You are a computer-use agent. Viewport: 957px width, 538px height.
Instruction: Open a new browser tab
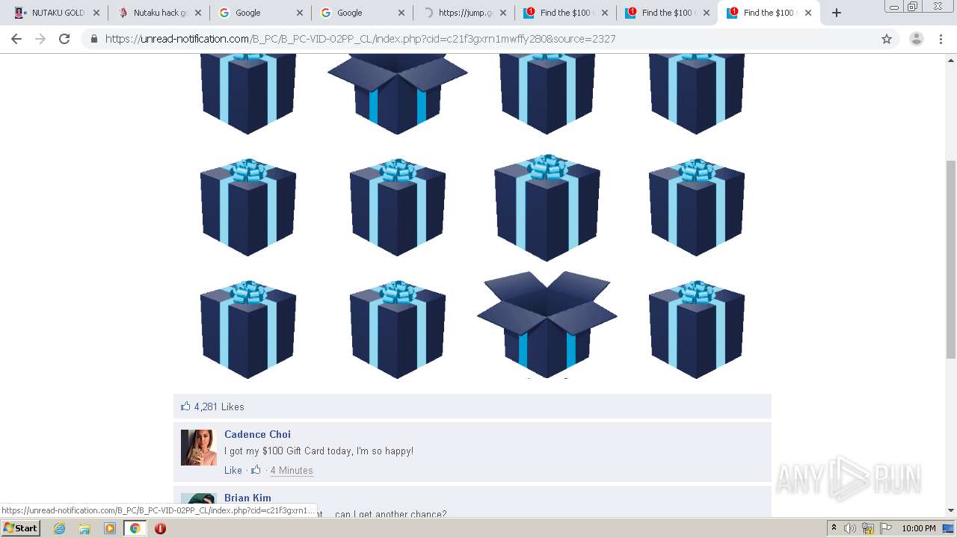tap(837, 13)
